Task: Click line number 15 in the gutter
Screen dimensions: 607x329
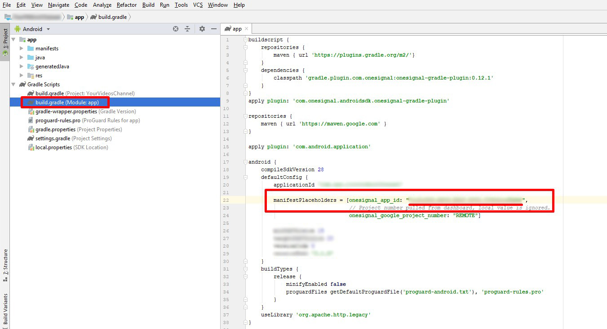Action: coord(226,147)
